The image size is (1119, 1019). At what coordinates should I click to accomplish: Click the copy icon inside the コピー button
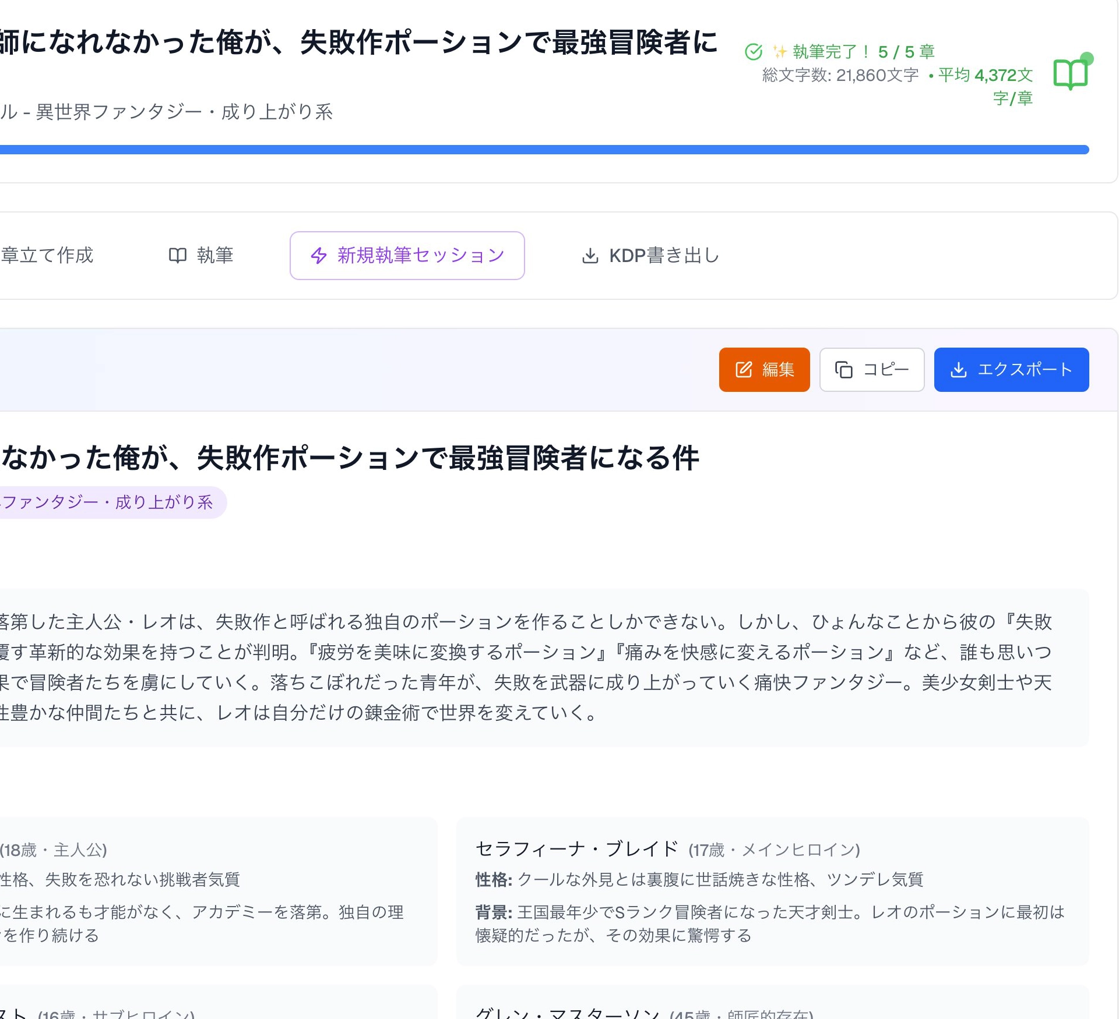844,369
